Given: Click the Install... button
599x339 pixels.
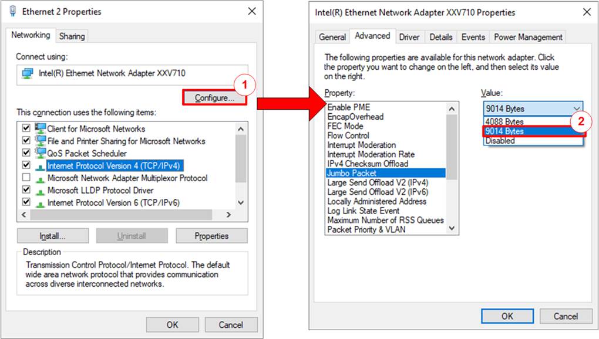Looking at the screenshot, I should pyautogui.click(x=53, y=236).
